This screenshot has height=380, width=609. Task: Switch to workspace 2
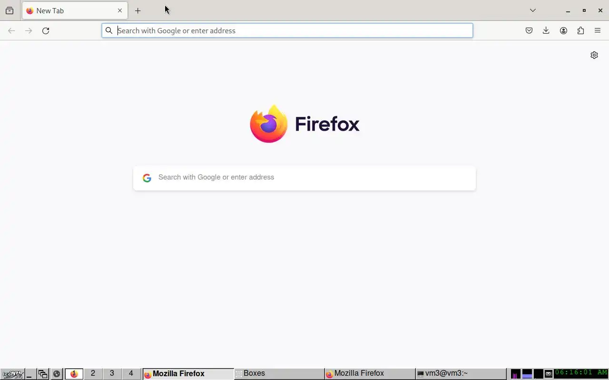pyautogui.click(x=93, y=374)
